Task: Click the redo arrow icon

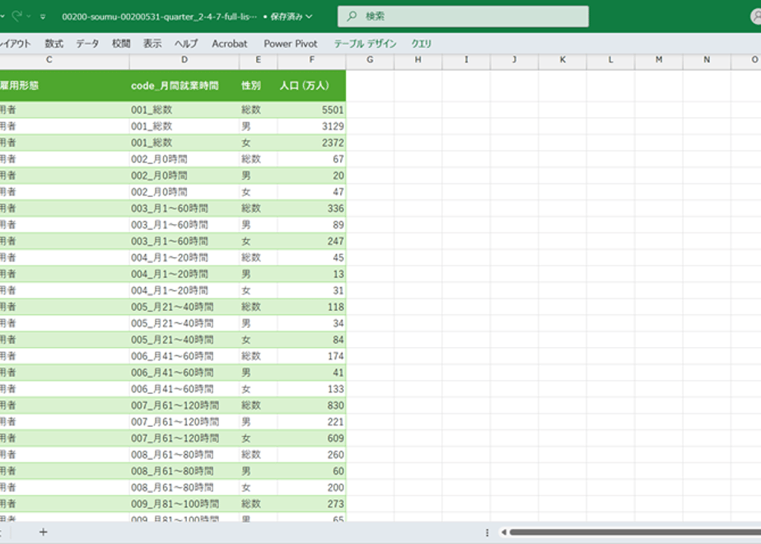Action: coord(16,16)
